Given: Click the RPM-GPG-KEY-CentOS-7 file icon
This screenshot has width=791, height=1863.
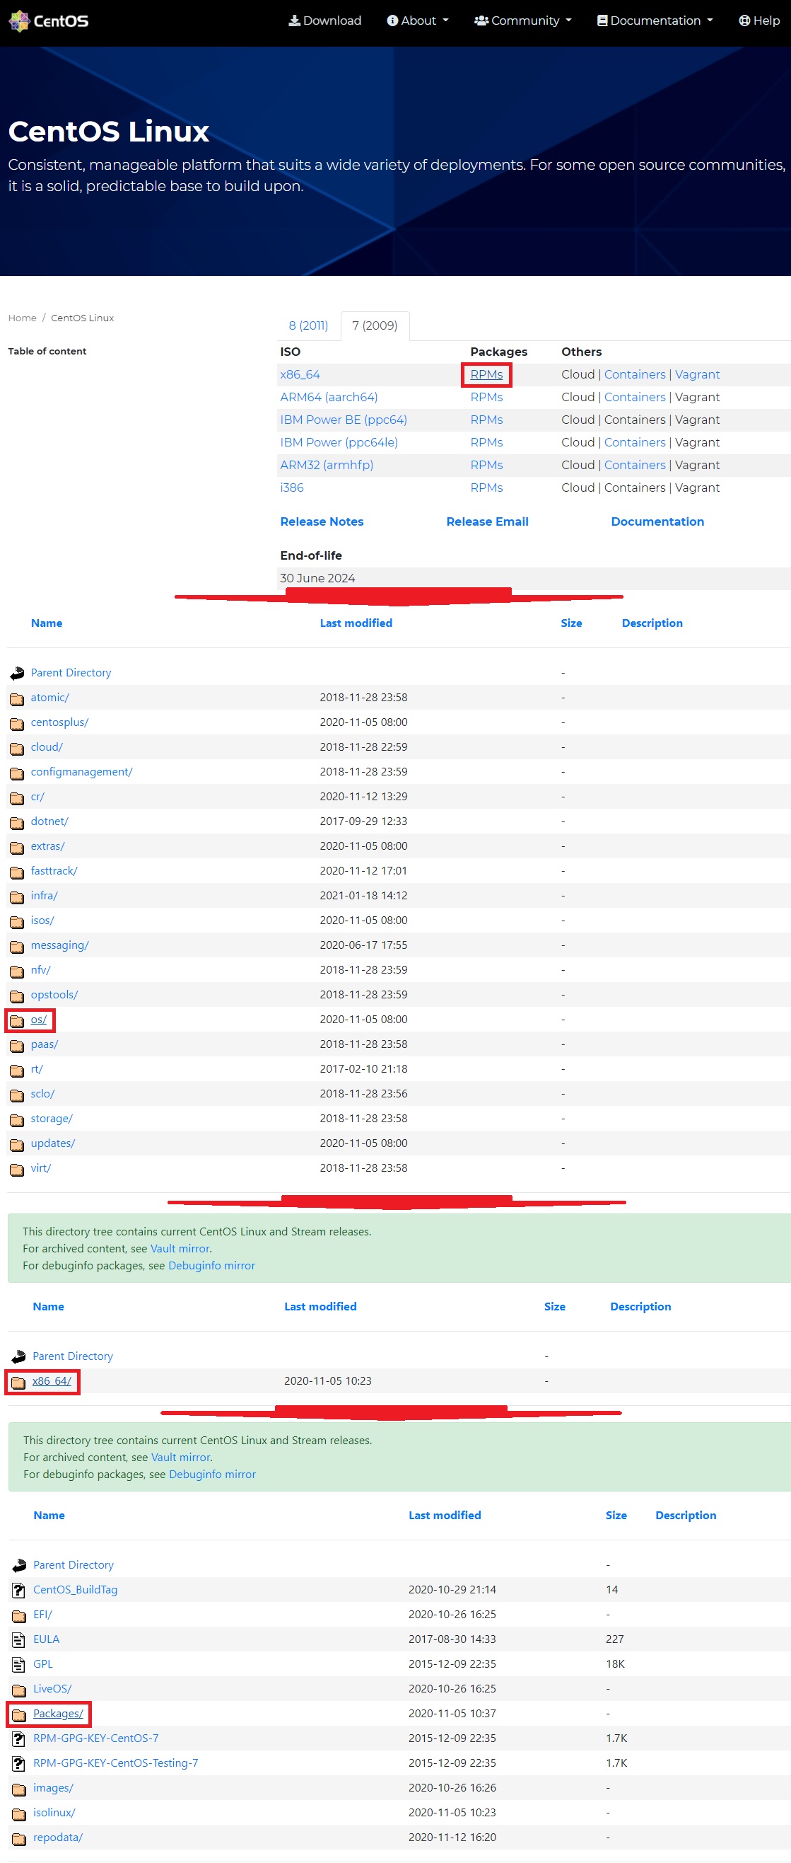Looking at the screenshot, I should coord(19,1738).
